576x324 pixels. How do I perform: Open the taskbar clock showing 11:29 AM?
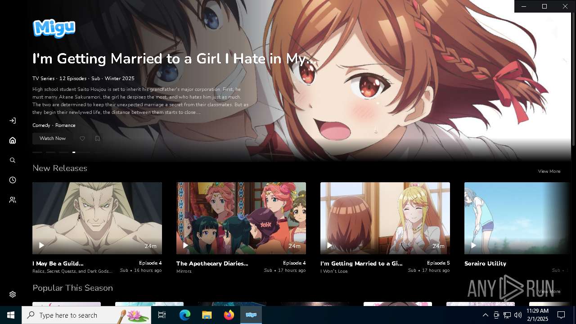click(x=537, y=315)
